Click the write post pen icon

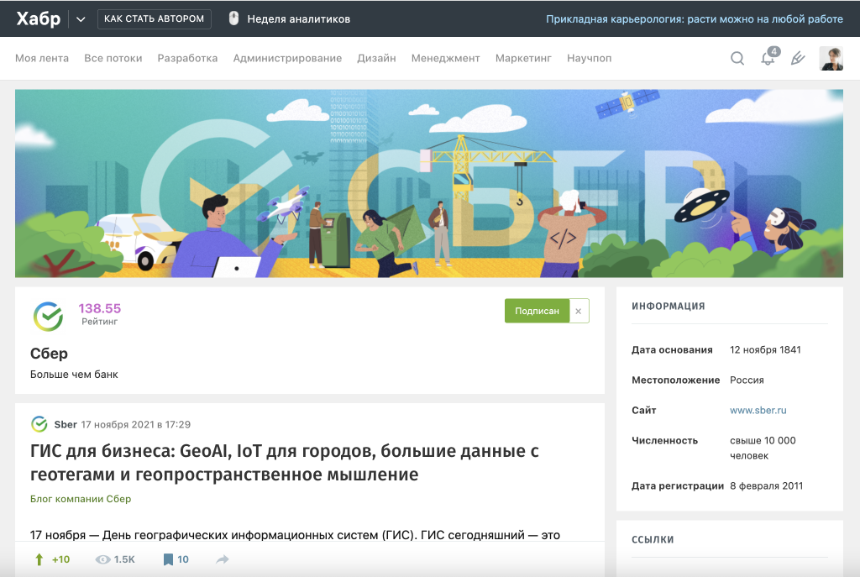point(798,58)
